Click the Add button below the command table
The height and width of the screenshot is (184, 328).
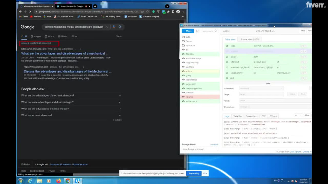coord(268,83)
